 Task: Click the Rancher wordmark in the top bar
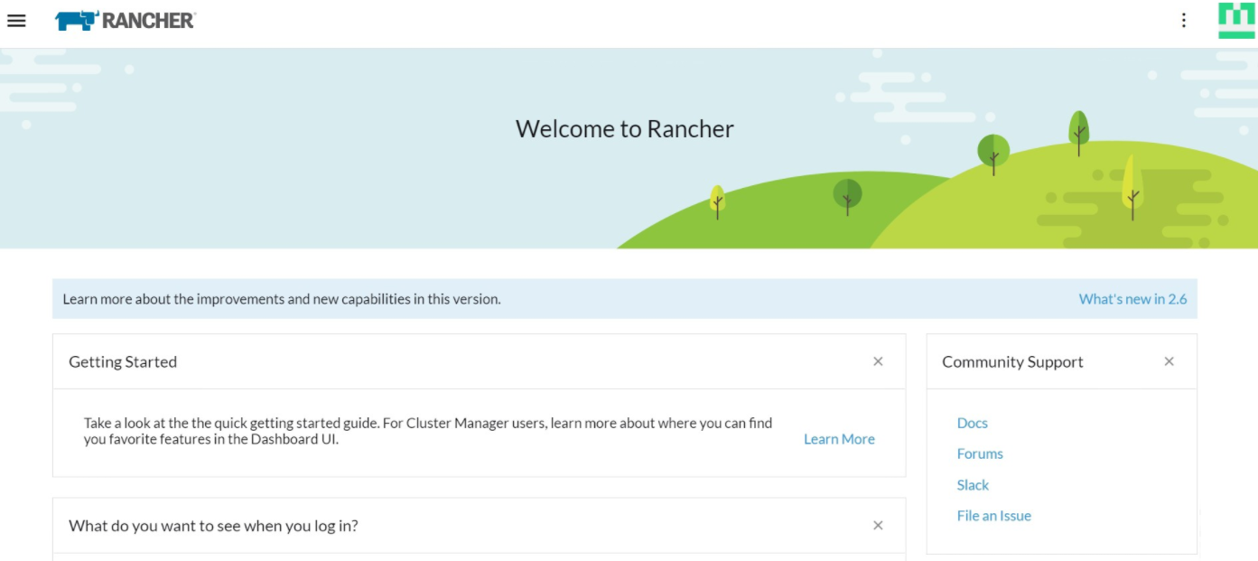tap(149, 19)
